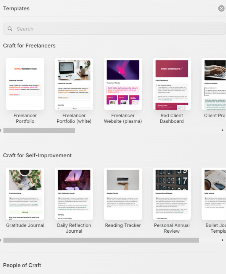Select the Bullet Journal template thumbnail

point(214,194)
